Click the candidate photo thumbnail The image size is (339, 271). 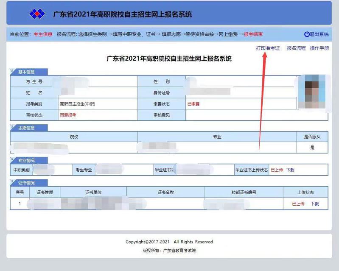312,93
